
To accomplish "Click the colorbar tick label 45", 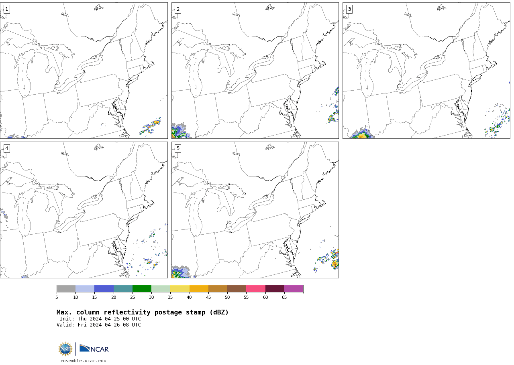I will pos(208,297).
